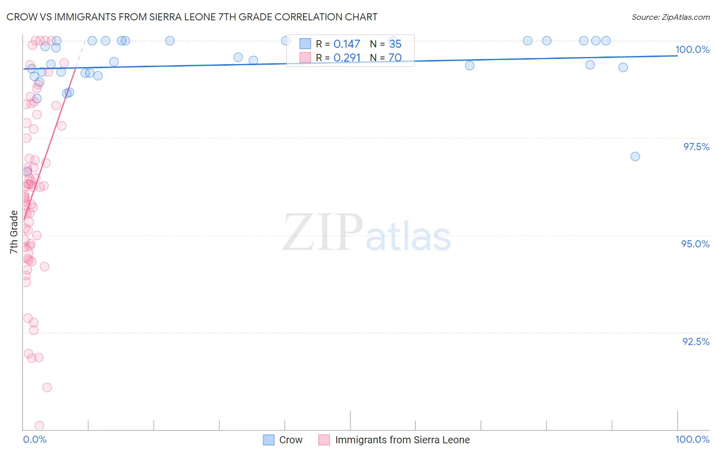Click the blue R = 0.147 swatch
Image resolution: width=716 pixels, height=454 pixels.
[x=305, y=44]
